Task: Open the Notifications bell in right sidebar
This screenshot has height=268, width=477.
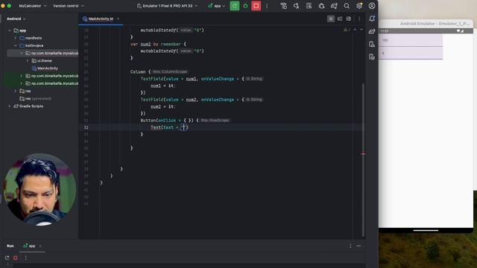Action: [x=372, y=19]
